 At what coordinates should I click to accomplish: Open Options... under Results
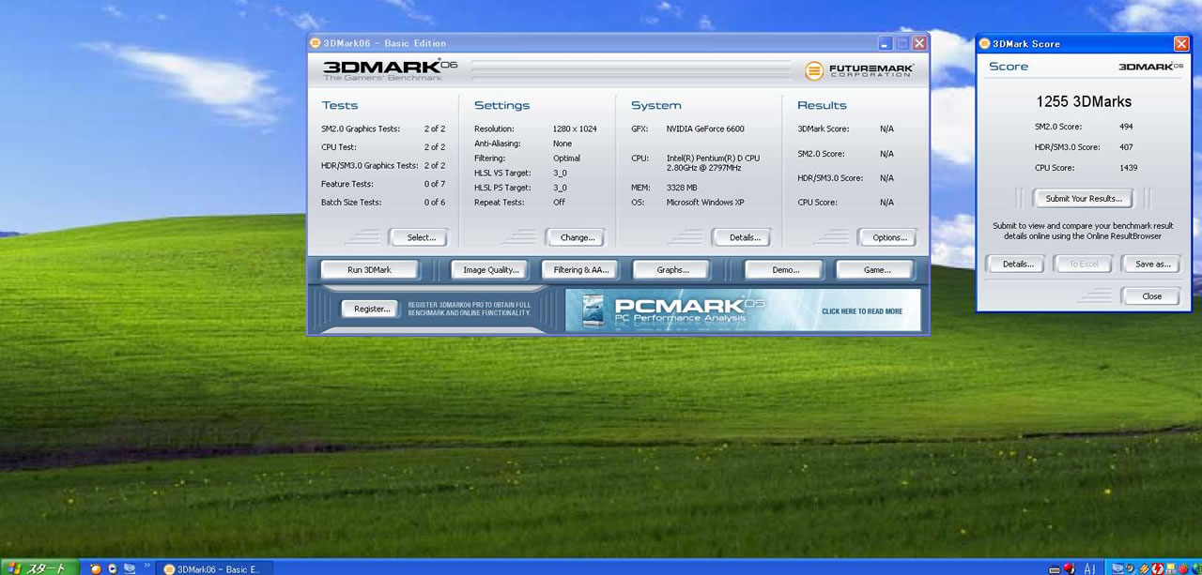coord(889,237)
